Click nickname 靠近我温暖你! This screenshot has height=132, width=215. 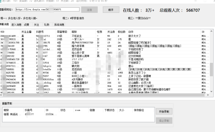[80, 83]
